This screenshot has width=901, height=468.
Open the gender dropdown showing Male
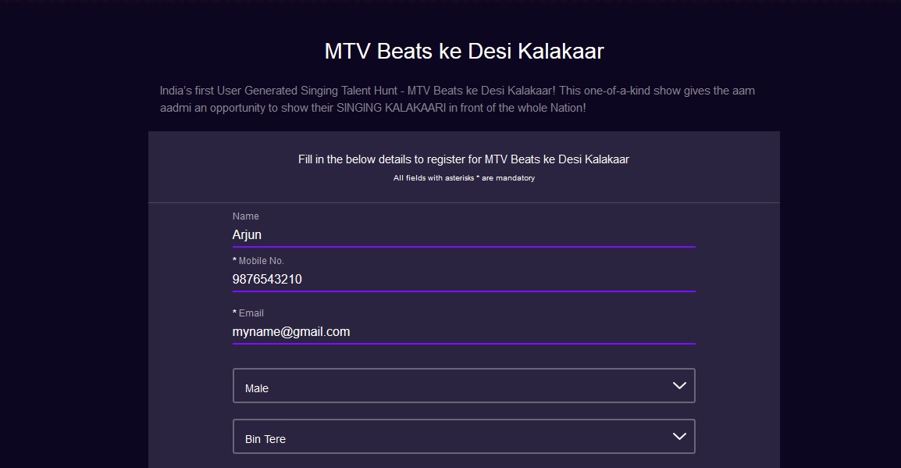tap(463, 386)
